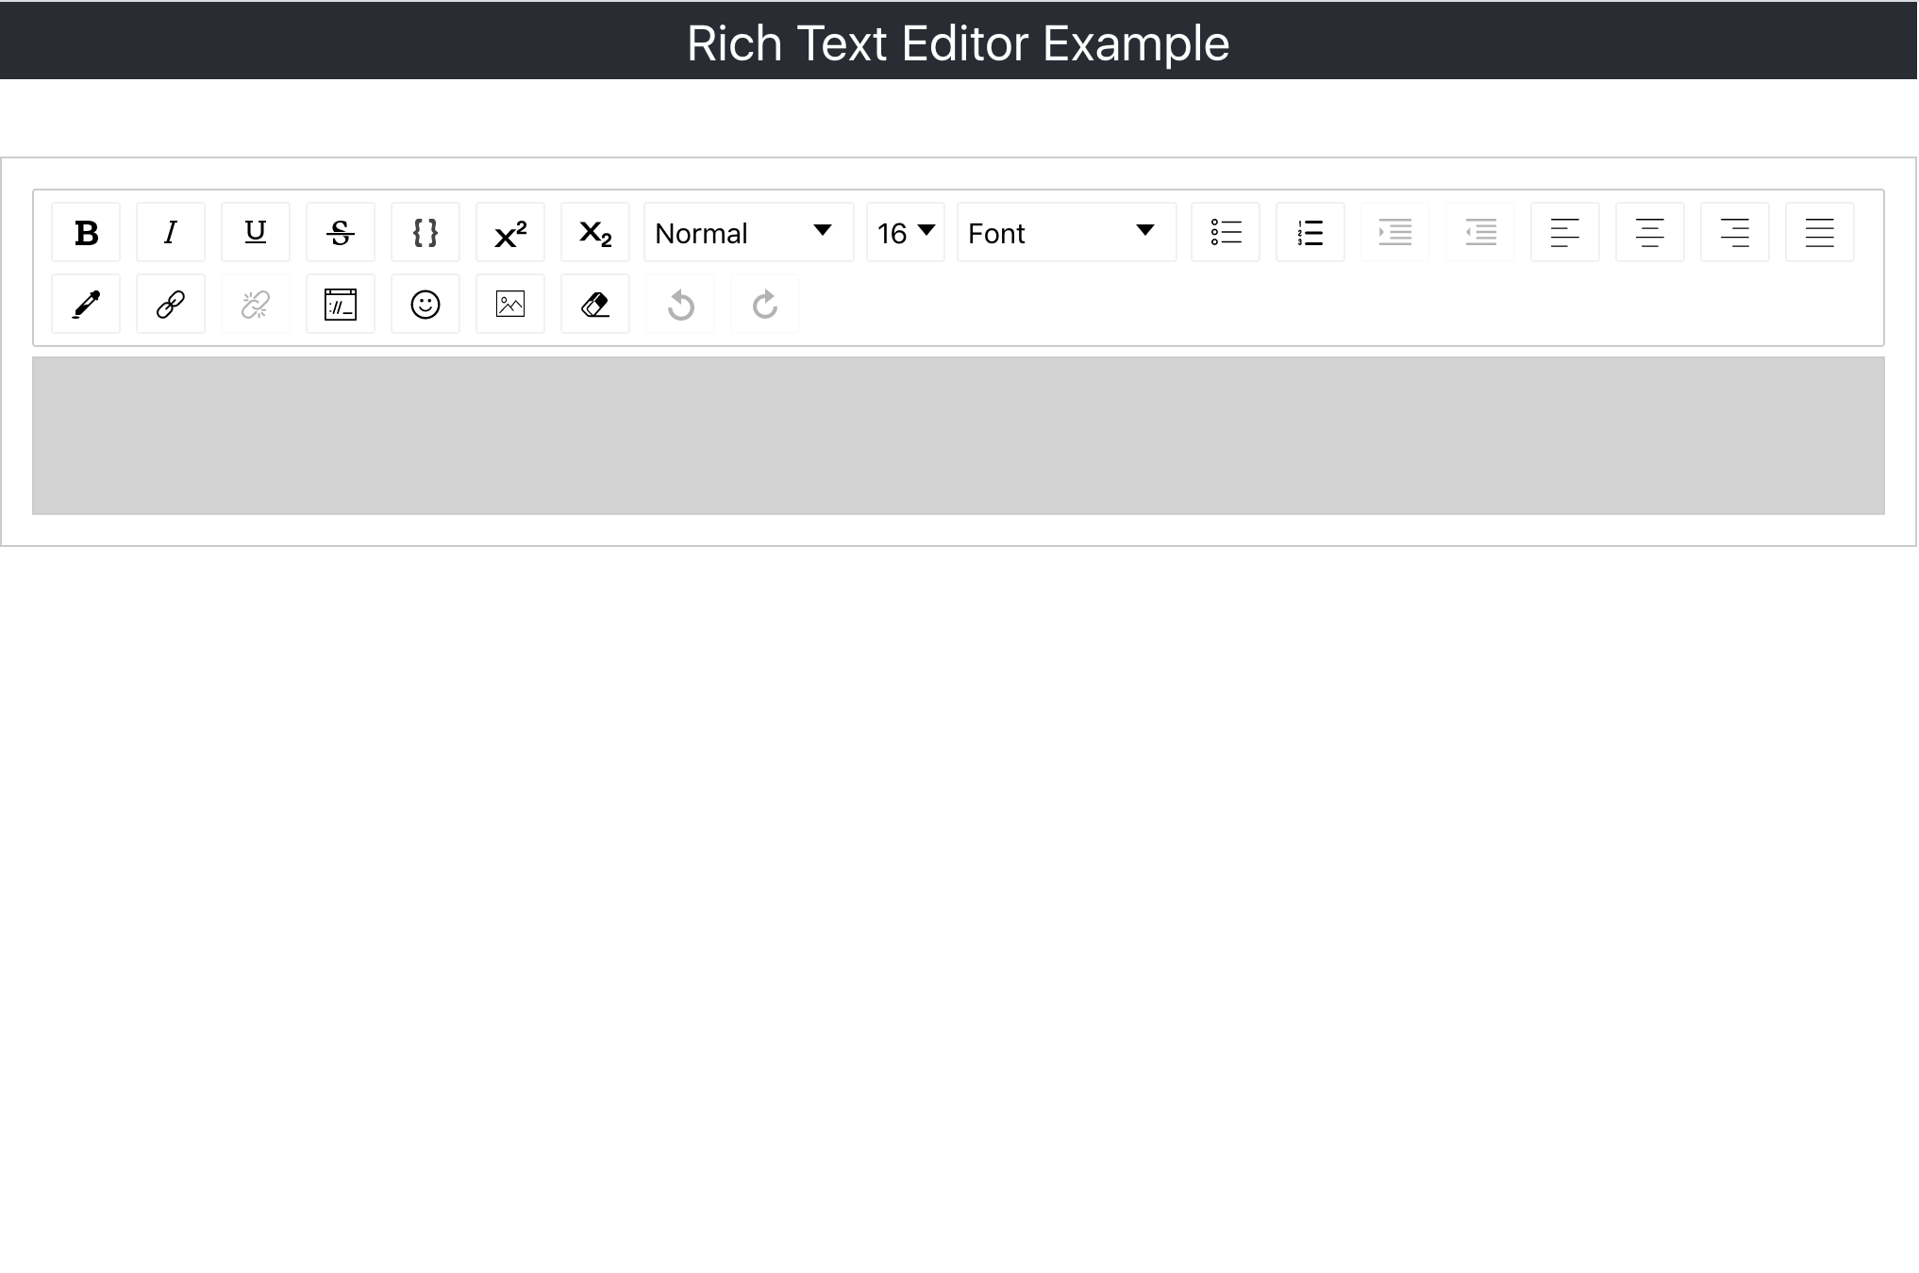The width and height of the screenshot is (1919, 1273).
Task: Click inside the editor text area
Action: 958,434
